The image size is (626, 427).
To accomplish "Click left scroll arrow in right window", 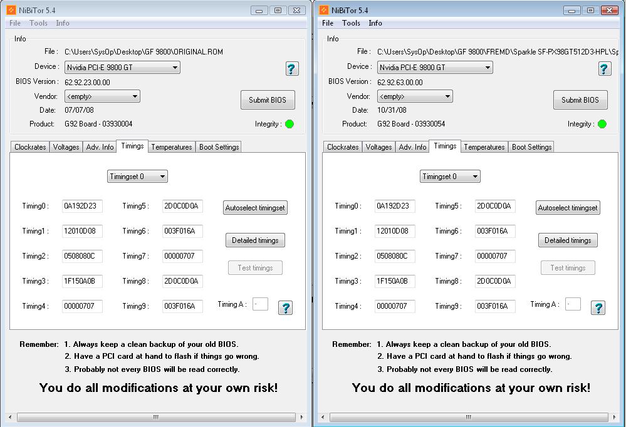I will coord(323,417).
